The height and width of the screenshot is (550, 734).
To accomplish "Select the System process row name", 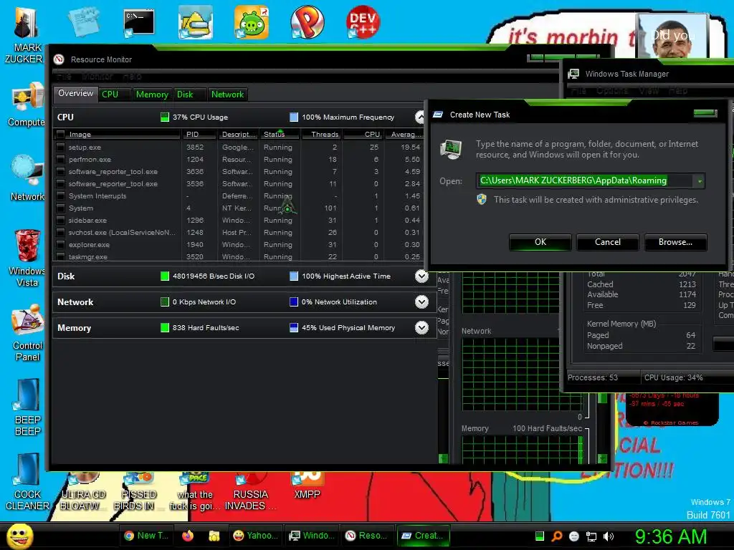I will click(x=81, y=208).
